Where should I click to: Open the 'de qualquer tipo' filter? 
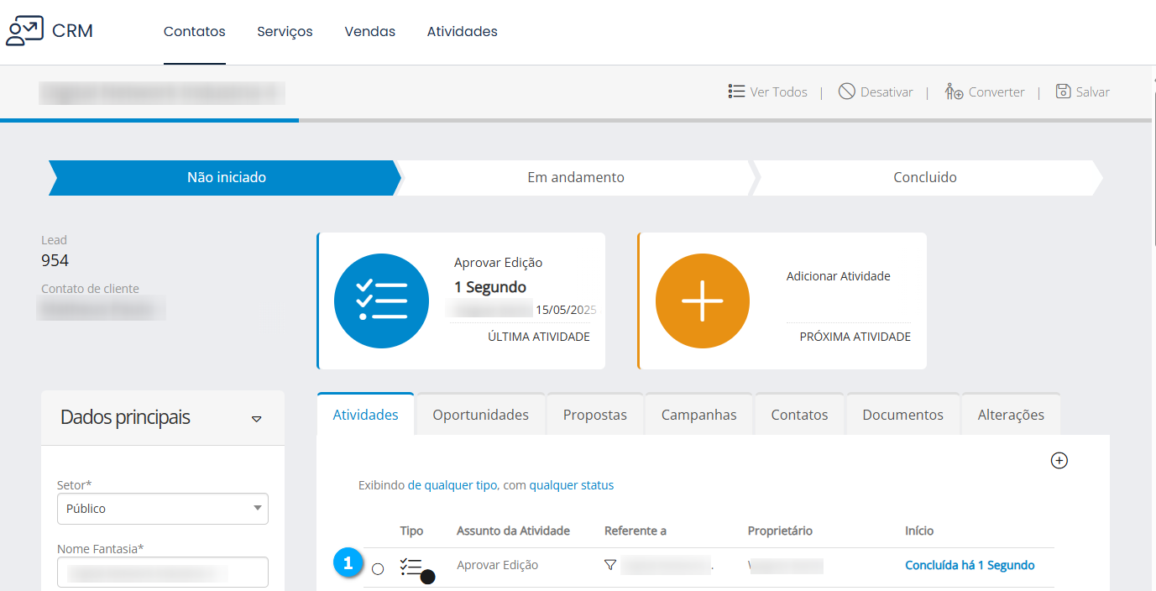pos(452,485)
